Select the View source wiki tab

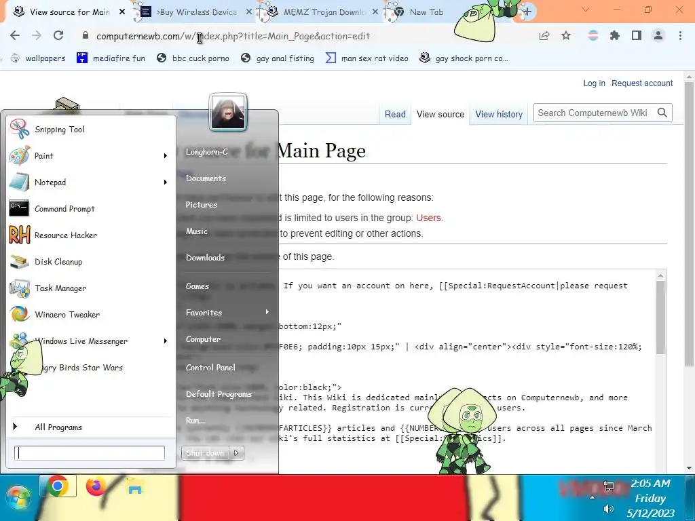click(440, 114)
